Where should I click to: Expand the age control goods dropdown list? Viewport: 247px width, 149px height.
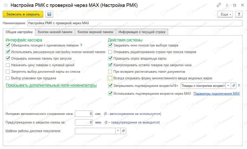point(228,86)
